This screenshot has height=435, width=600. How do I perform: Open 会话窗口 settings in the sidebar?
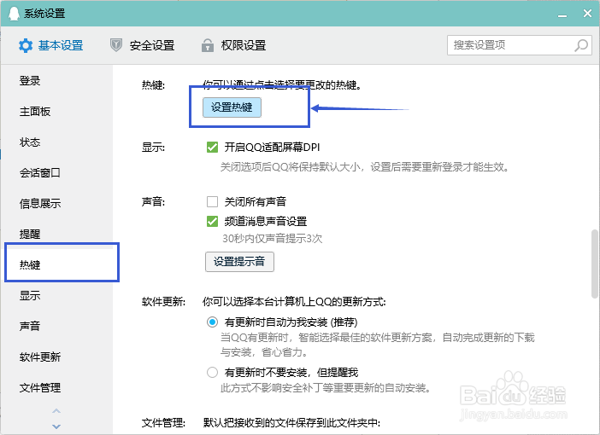[x=40, y=172]
